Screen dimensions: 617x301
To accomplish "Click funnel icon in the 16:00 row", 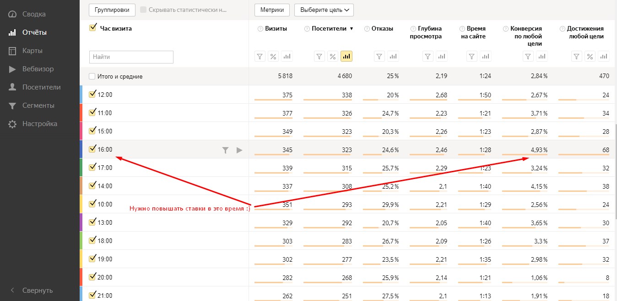I will (225, 150).
